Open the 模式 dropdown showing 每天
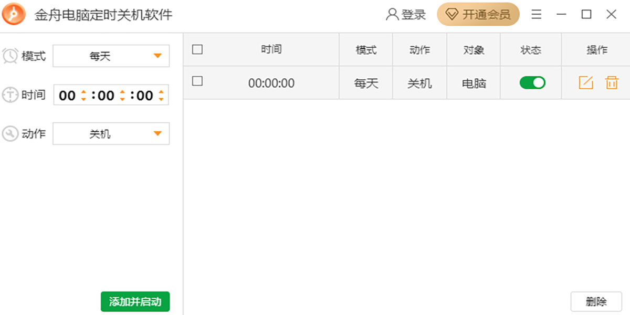Viewport: 630px width, 315px height. pos(111,56)
